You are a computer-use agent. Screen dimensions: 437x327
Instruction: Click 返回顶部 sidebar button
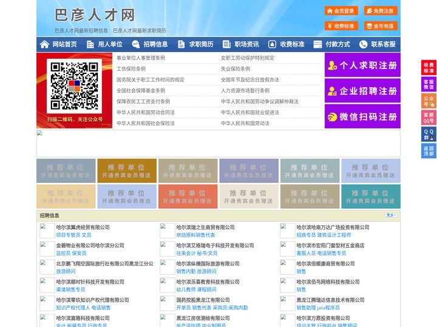click(x=429, y=151)
